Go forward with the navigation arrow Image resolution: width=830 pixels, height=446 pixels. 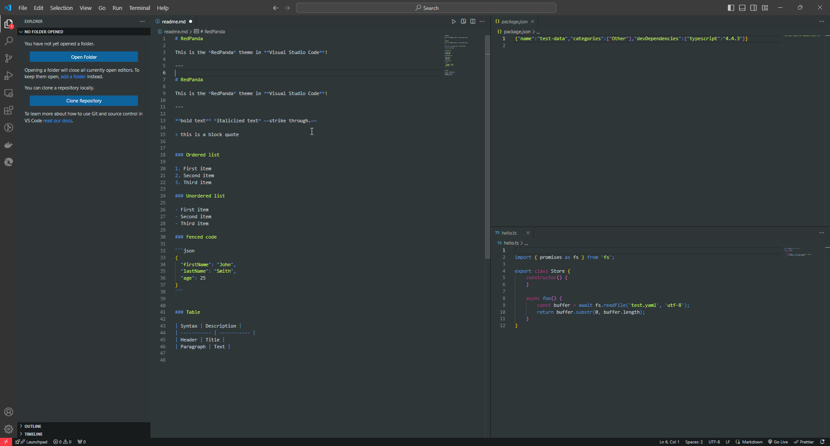pos(287,8)
